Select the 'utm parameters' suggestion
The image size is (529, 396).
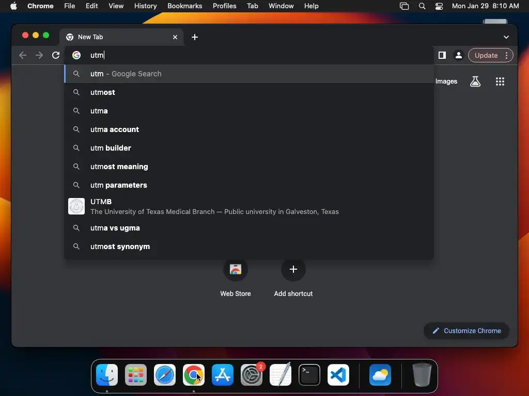249,185
